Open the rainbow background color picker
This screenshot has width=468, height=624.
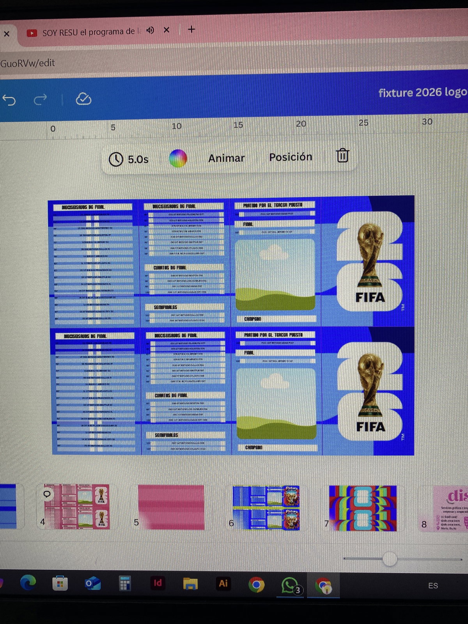click(x=178, y=158)
